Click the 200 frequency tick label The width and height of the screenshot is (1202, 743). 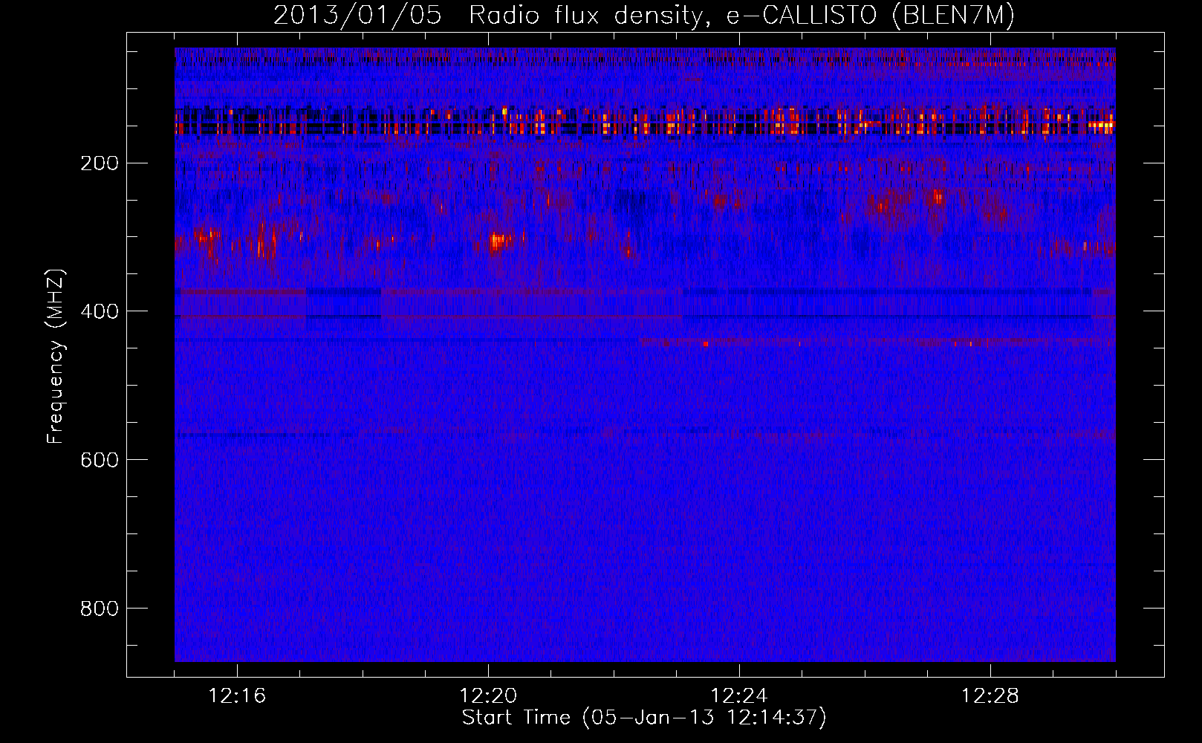(x=99, y=163)
